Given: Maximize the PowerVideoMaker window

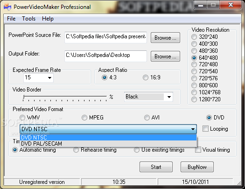Looking at the screenshot, I should [213, 5].
